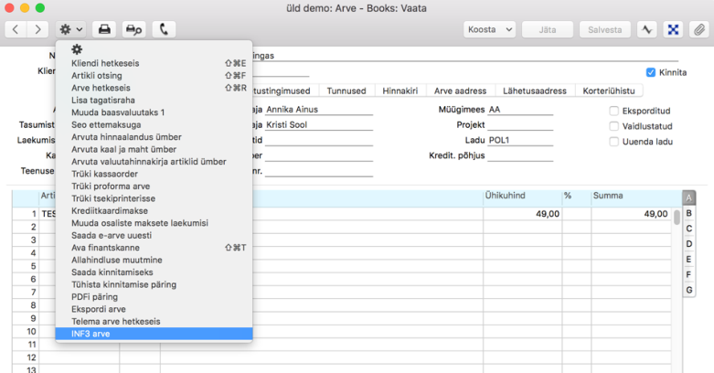Select the highlighted INF3 arve entry

(154, 334)
